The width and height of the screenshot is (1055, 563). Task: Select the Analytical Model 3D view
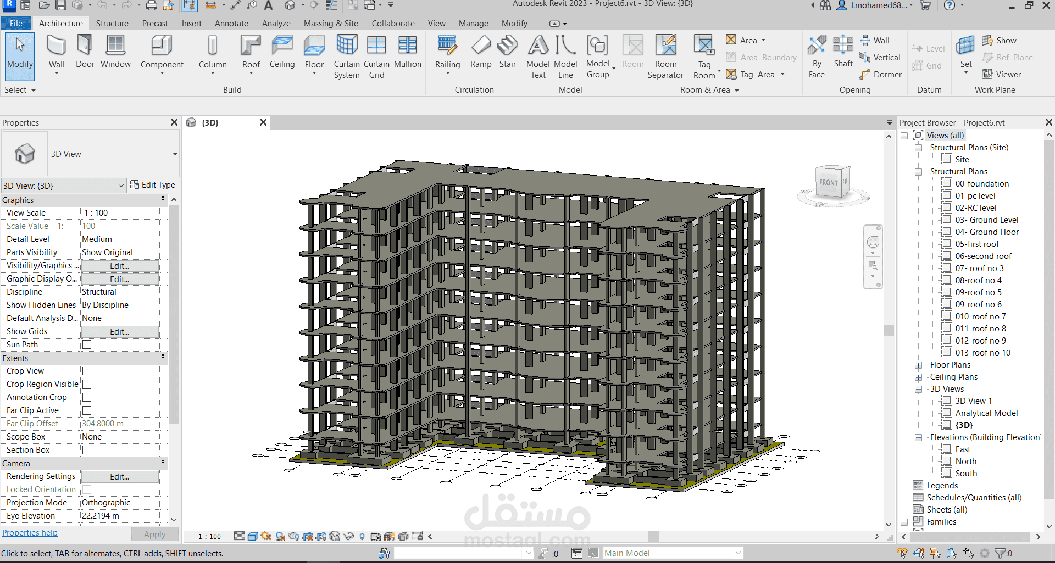point(986,413)
